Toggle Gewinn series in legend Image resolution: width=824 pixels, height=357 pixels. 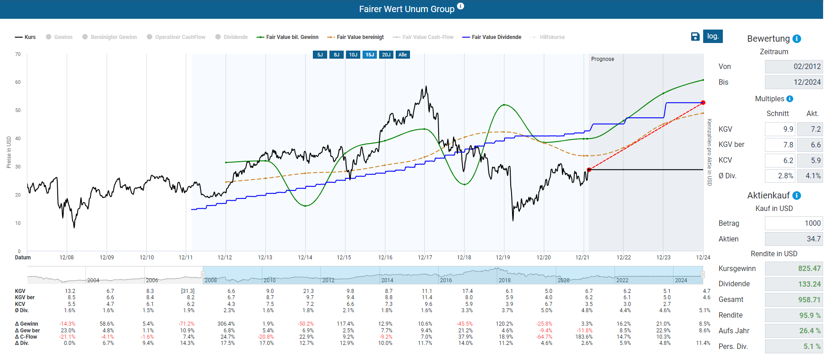click(x=59, y=37)
